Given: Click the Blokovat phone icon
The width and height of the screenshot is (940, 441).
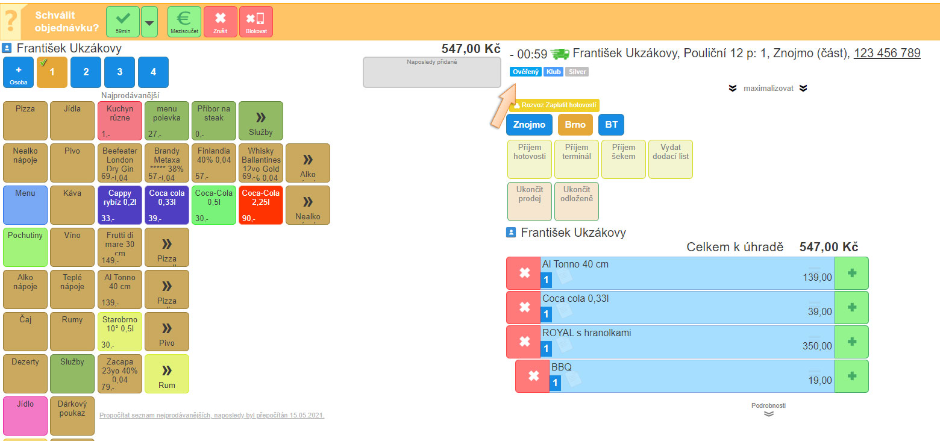Looking at the screenshot, I should point(255,22).
